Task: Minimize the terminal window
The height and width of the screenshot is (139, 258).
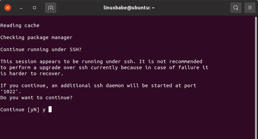Action: point(21,7)
